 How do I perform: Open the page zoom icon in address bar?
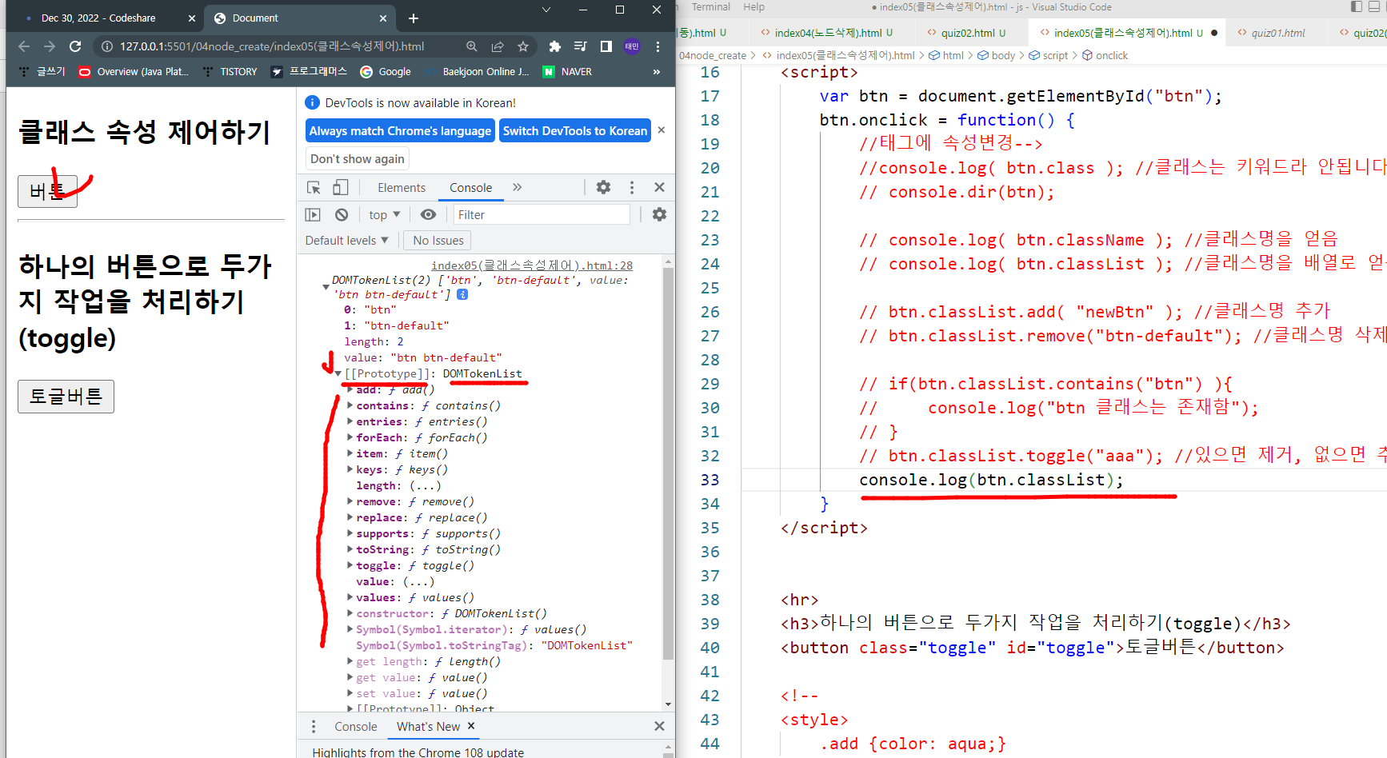pyautogui.click(x=472, y=46)
